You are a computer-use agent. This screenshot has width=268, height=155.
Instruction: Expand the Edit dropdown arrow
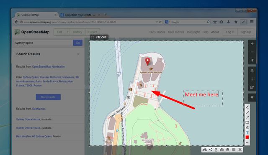point(67,32)
